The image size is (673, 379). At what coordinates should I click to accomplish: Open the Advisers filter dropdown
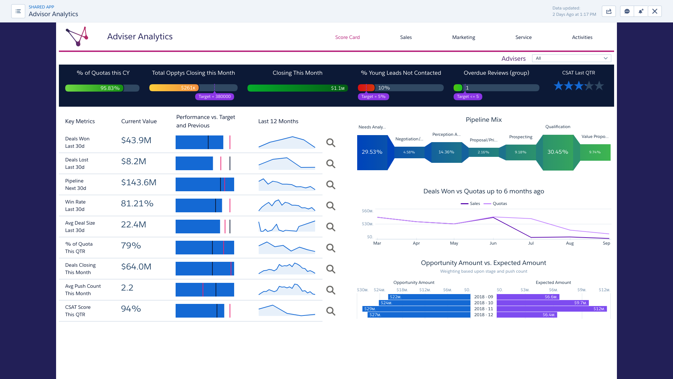point(571,58)
